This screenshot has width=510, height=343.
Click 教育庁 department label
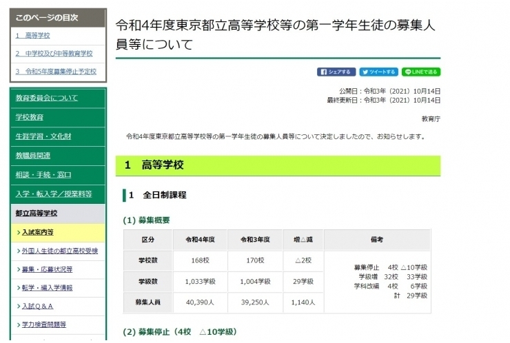click(x=431, y=119)
